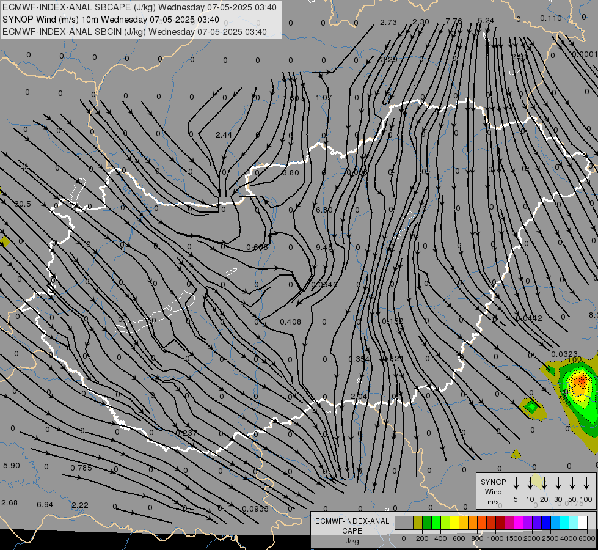Click the 5.90 value on the map
598x550 pixels.
click(12, 466)
